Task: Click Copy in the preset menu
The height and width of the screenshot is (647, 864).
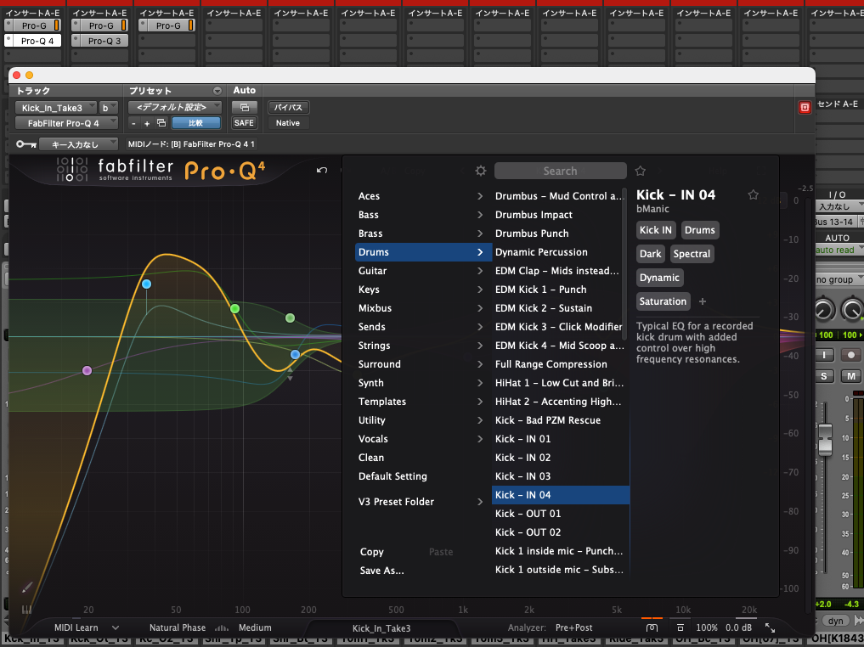Action: click(x=372, y=552)
